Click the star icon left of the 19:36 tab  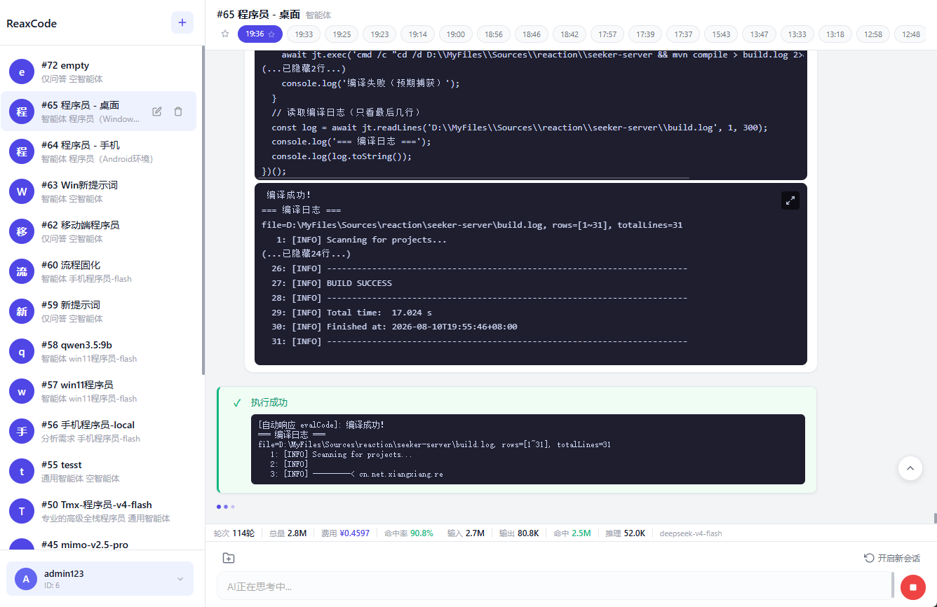click(x=225, y=34)
